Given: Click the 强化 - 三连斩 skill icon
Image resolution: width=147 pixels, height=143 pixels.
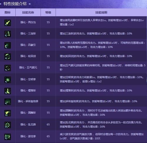Looking at the screenshot, I should [x=8, y=34].
